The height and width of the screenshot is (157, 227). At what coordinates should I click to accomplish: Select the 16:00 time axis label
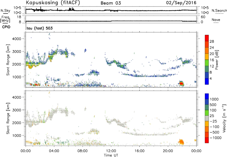click(x=139, y=151)
